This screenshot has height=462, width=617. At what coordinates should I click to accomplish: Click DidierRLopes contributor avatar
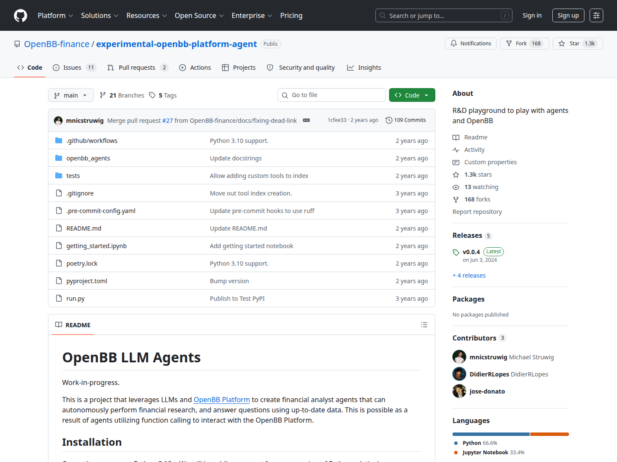(459, 374)
